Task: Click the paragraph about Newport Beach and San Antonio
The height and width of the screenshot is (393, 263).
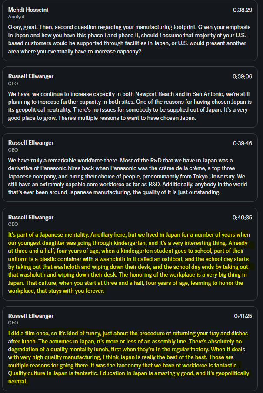Action: (x=130, y=106)
